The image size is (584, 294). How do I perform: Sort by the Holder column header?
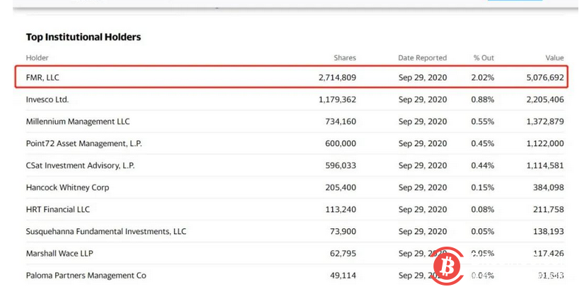coord(37,57)
